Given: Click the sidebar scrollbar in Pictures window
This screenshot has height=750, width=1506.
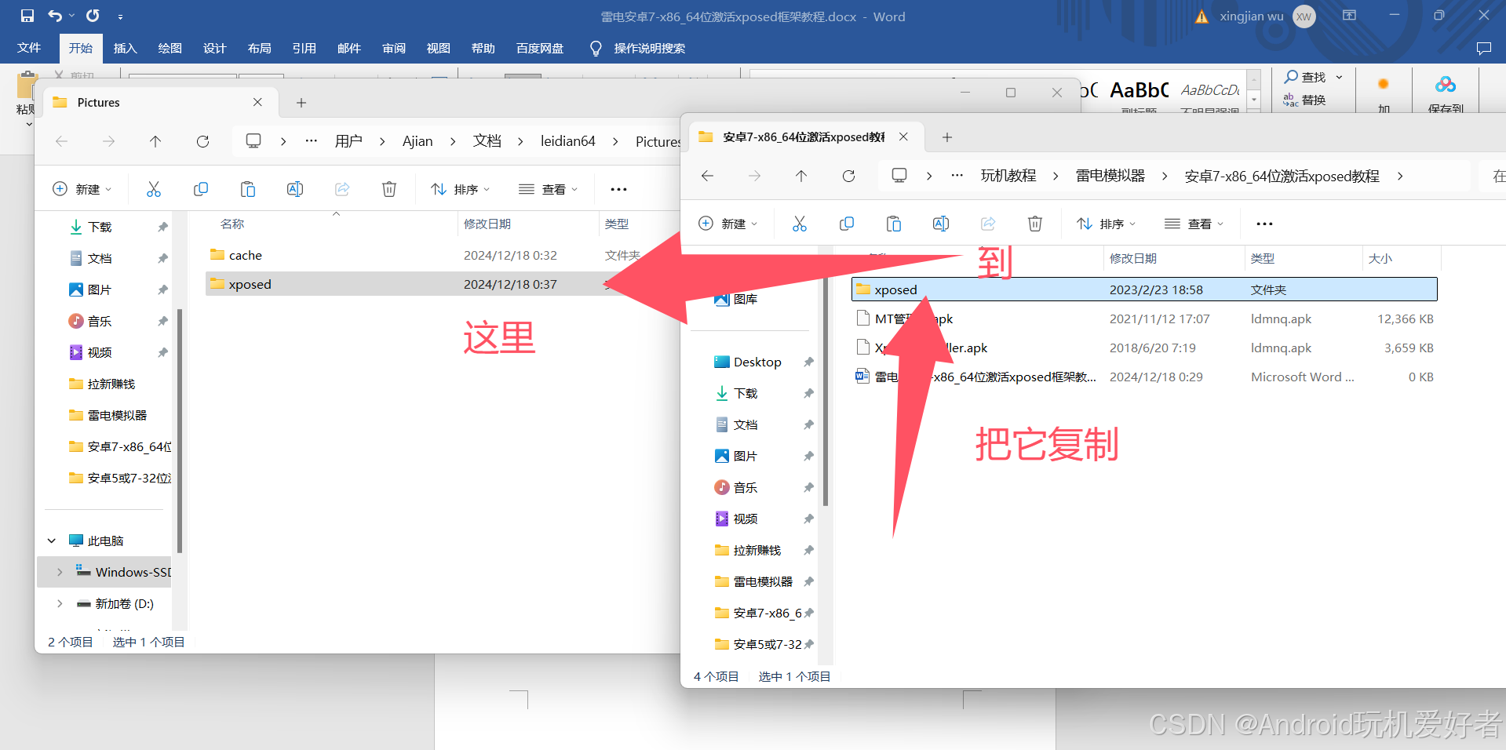Looking at the screenshot, I should (x=180, y=430).
